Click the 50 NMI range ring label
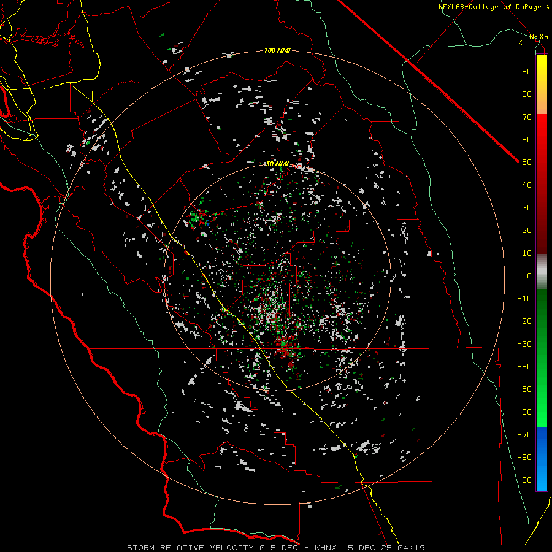The width and height of the screenshot is (552, 552). [x=277, y=164]
